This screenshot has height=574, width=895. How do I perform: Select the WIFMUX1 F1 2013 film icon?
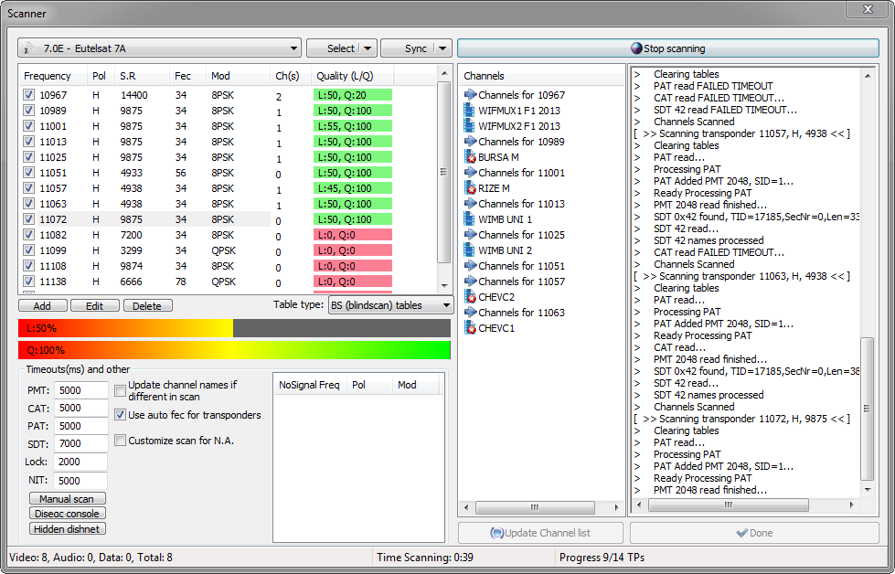tap(470, 110)
